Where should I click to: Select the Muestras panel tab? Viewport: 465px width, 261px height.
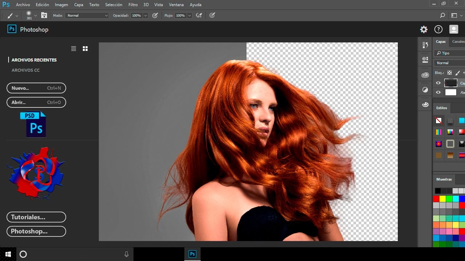[444, 179]
